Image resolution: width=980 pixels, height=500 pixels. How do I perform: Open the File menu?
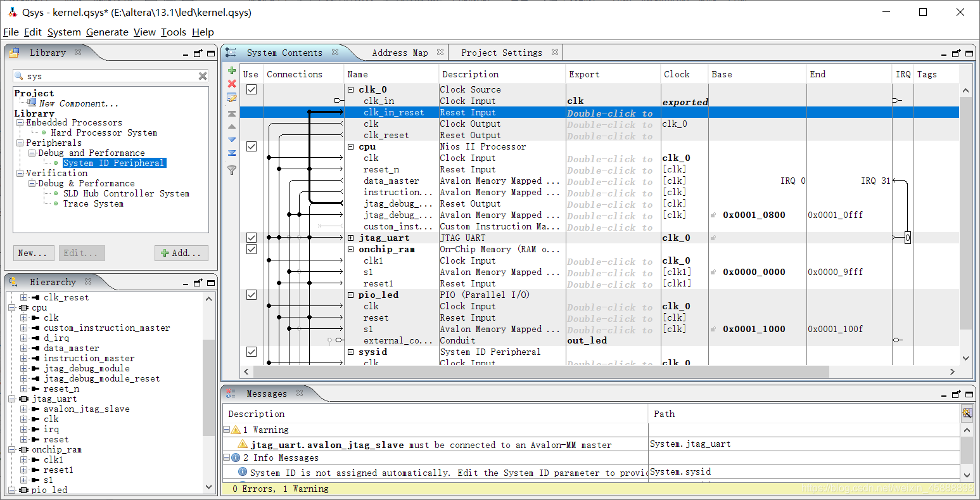tap(11, 32)
